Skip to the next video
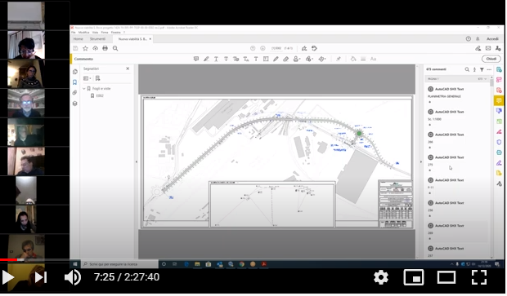 (x=41, y=277)
